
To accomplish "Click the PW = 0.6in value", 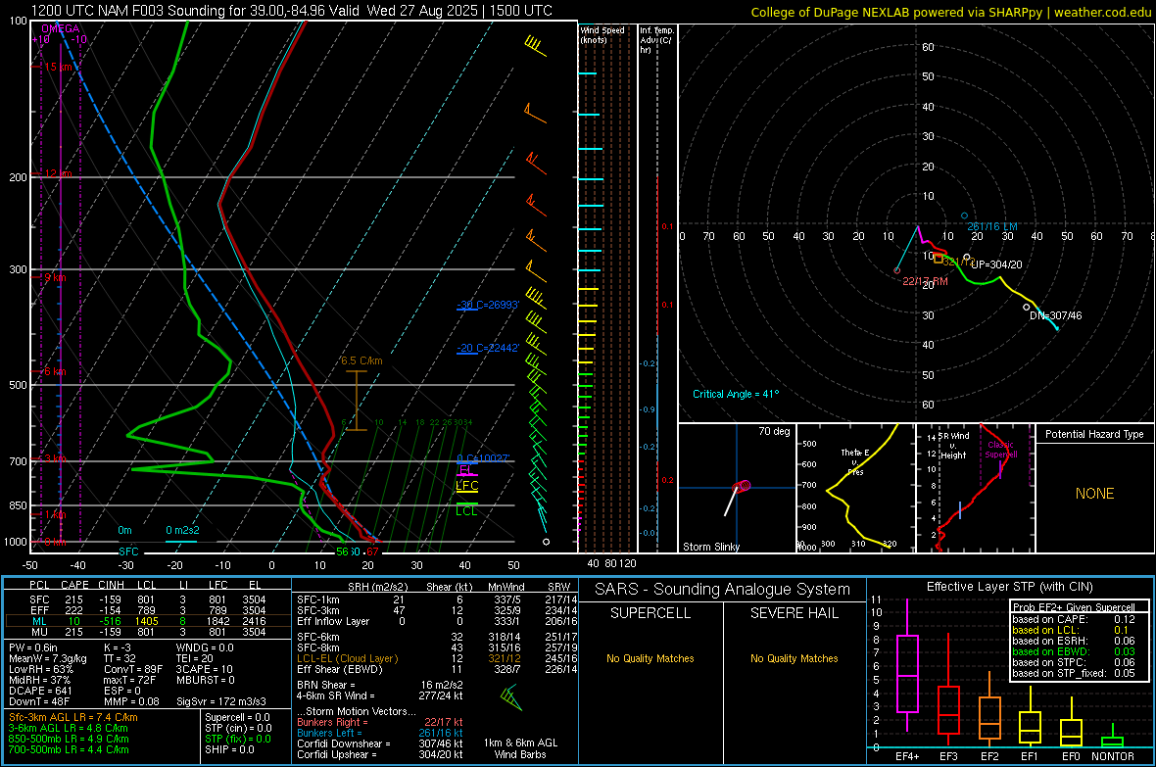I will coord(33,647).
